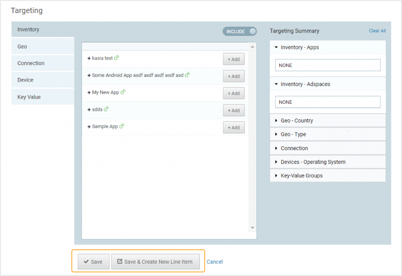Screen dimensions: 402x276
Task: Click the Android icon next to kasia test
Action: (x=116, y=58)
